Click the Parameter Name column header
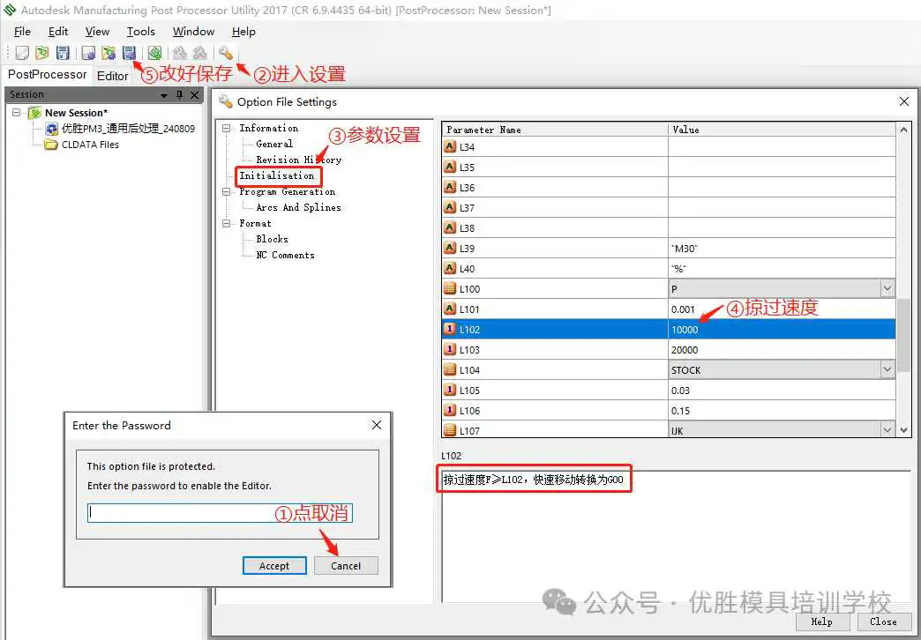The height and width of the screenshot is (640, 921). click(555, 130)
